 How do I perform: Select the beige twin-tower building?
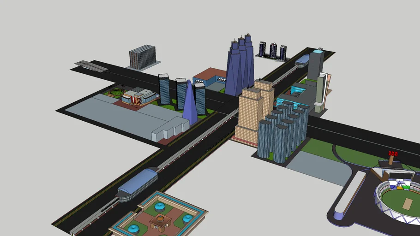[x=253, y=112]
